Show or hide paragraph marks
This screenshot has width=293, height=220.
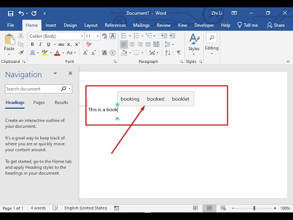coord(179,53)
